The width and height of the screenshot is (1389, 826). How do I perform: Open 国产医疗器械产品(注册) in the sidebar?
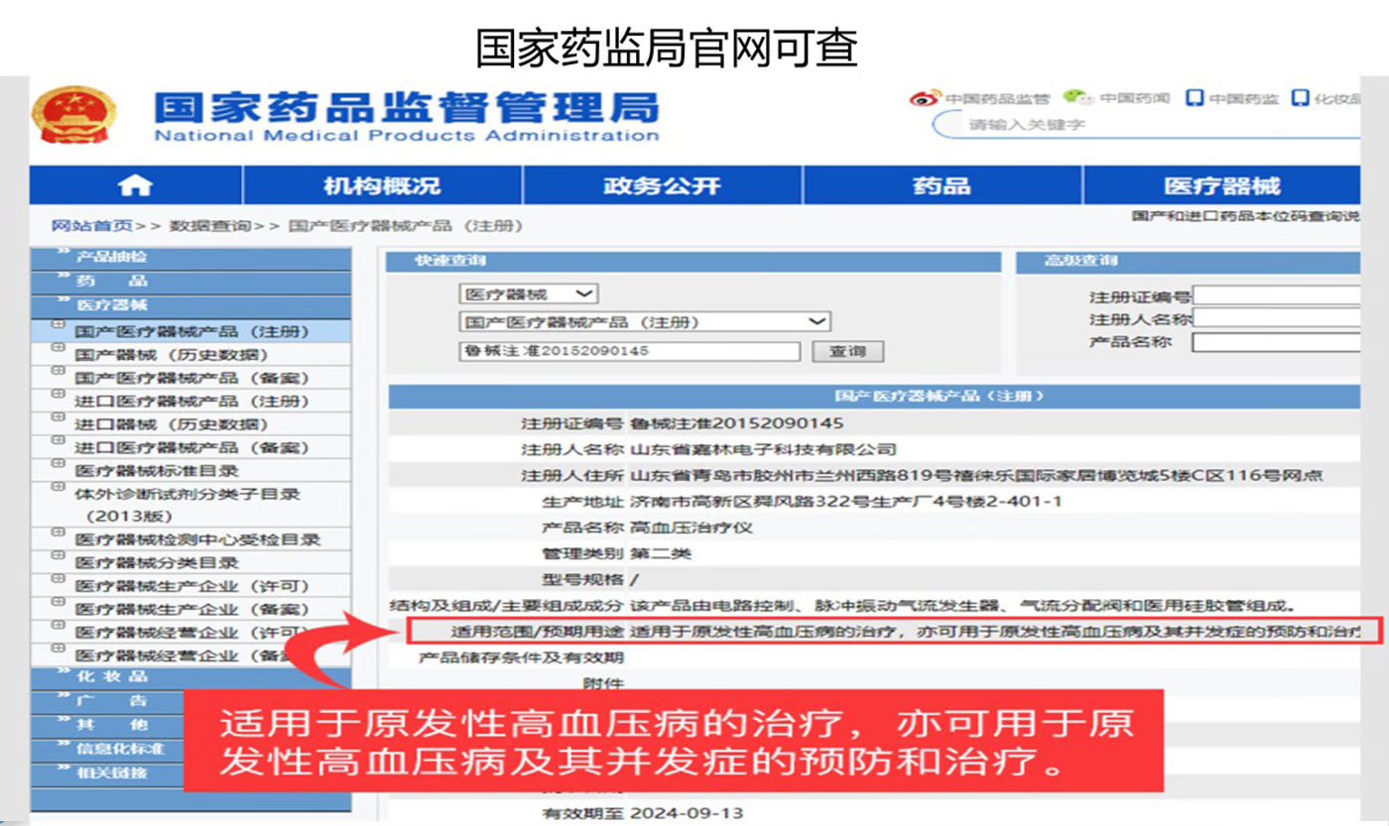[191, 331]
